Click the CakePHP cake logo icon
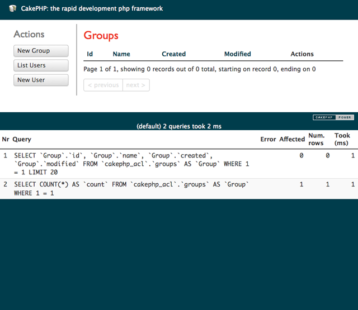Screen dimensions: 358x310 coord(12,9)
